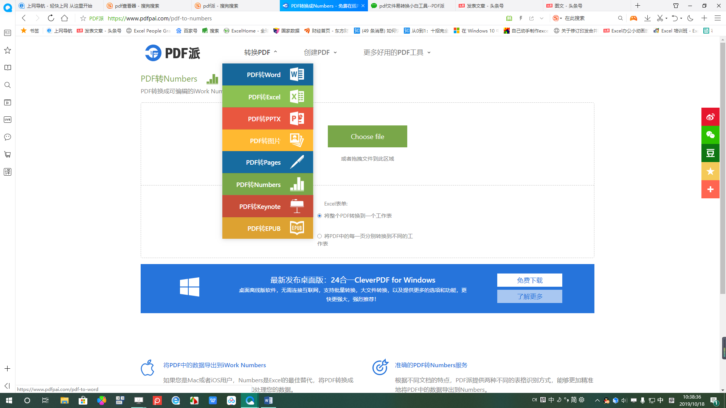Expand the undo arrow dropdown in toolbar

point(681,18)
